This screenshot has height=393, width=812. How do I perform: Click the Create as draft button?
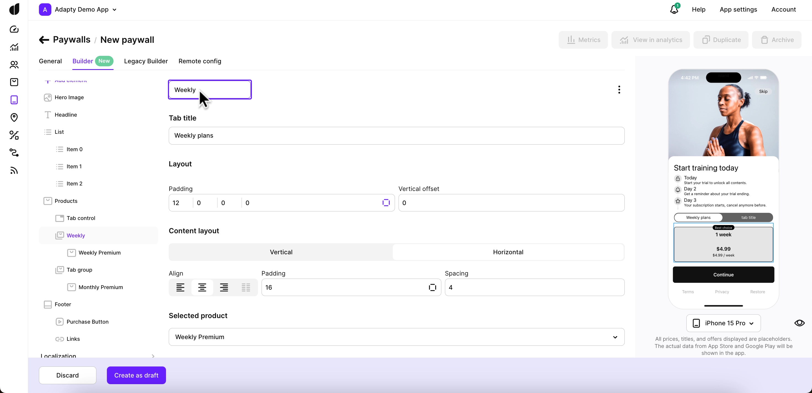coord(136,375)
